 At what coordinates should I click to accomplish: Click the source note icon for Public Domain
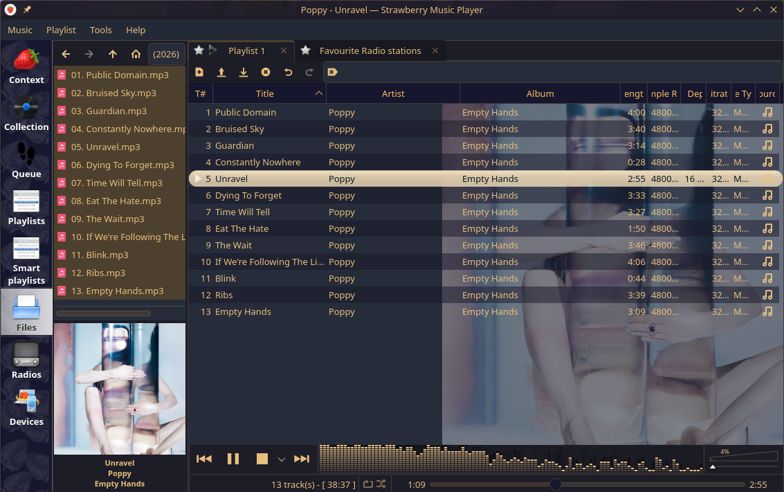coord(767,113)
